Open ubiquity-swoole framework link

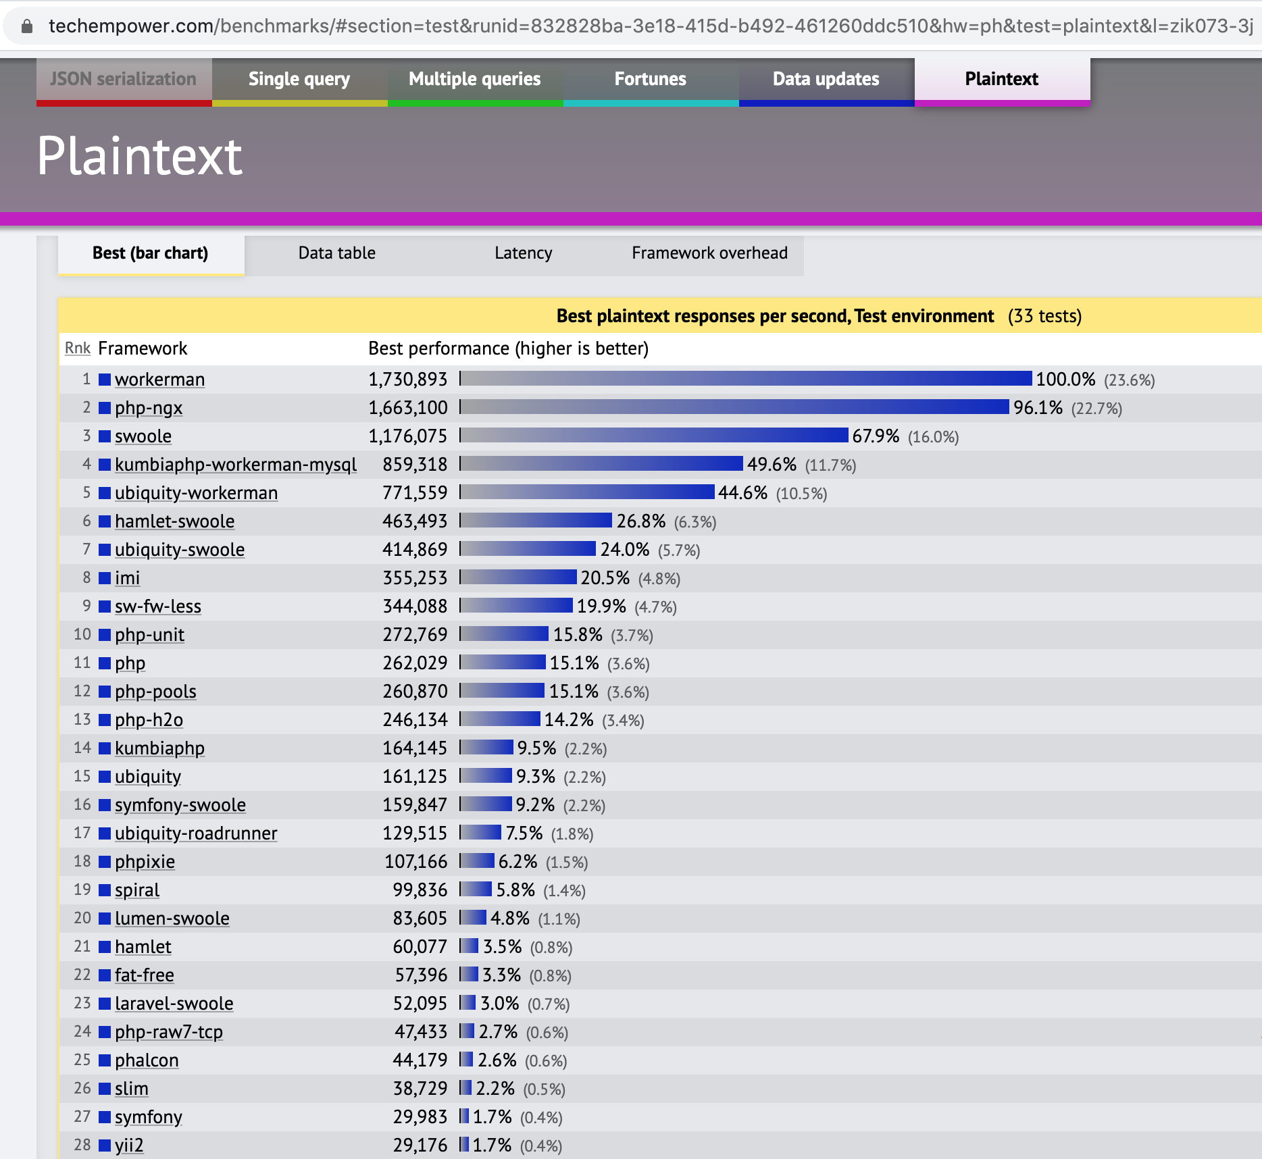click(180, 550)
